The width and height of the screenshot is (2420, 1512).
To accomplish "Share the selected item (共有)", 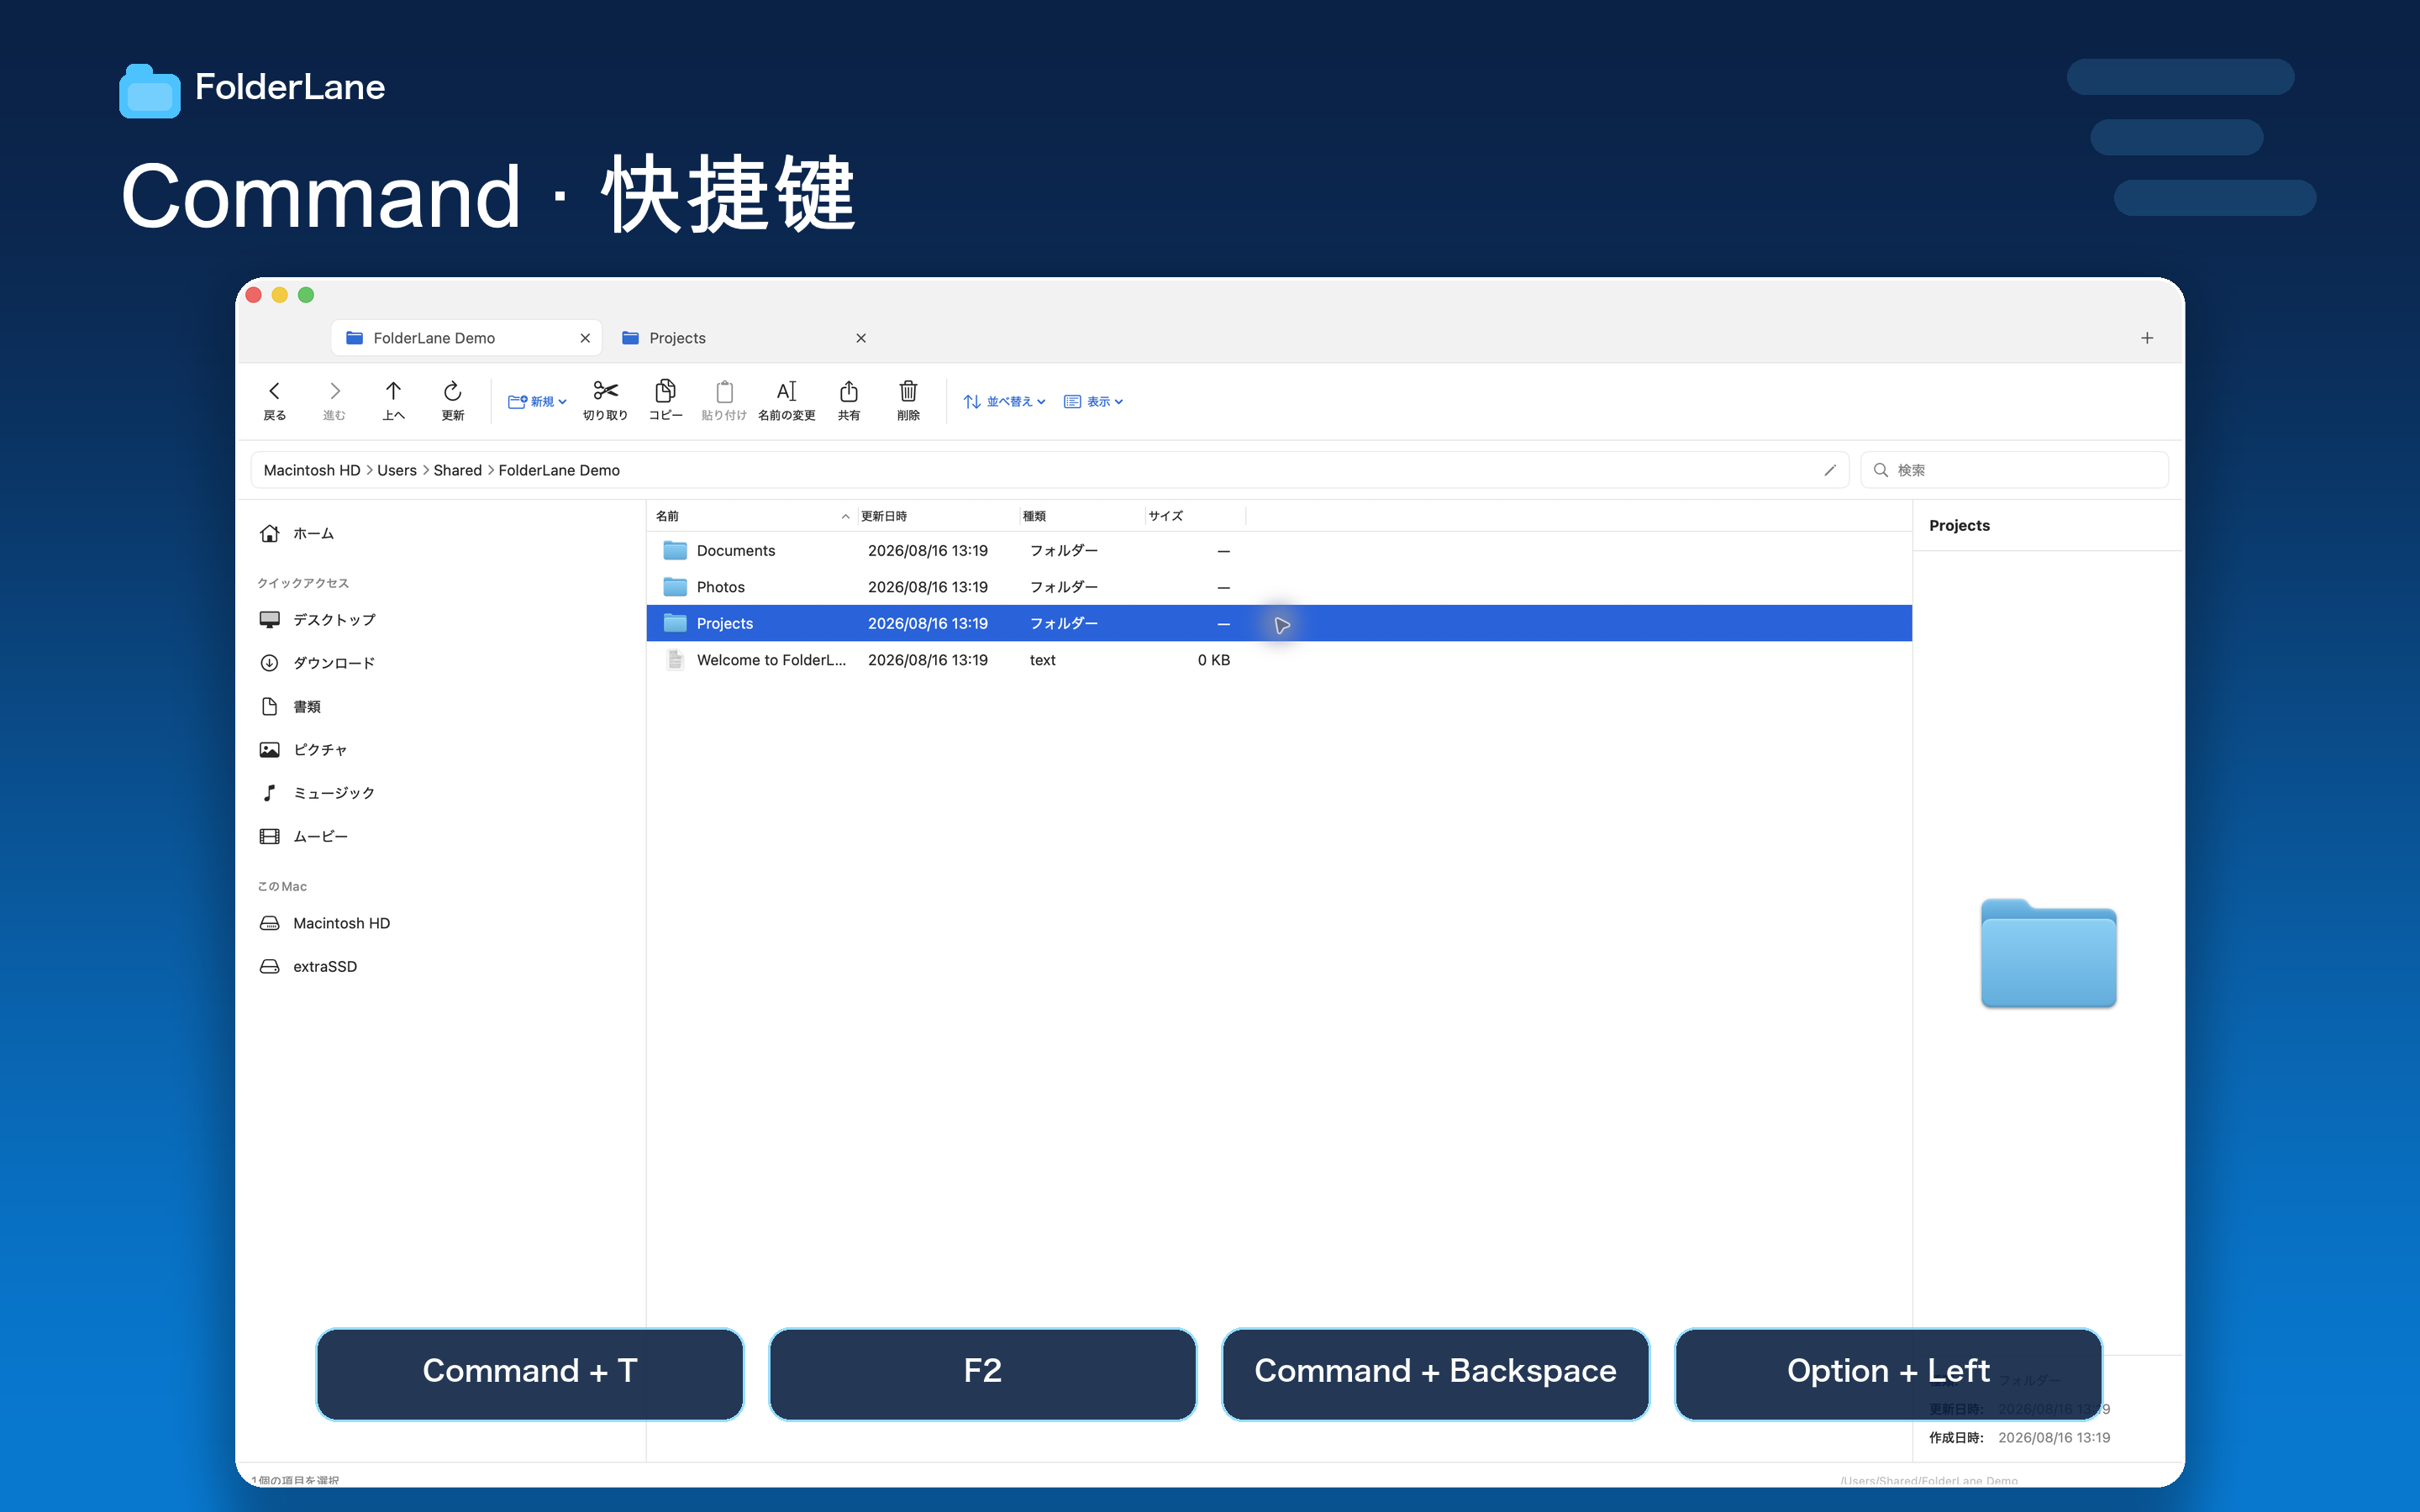I will coord(848,400).
